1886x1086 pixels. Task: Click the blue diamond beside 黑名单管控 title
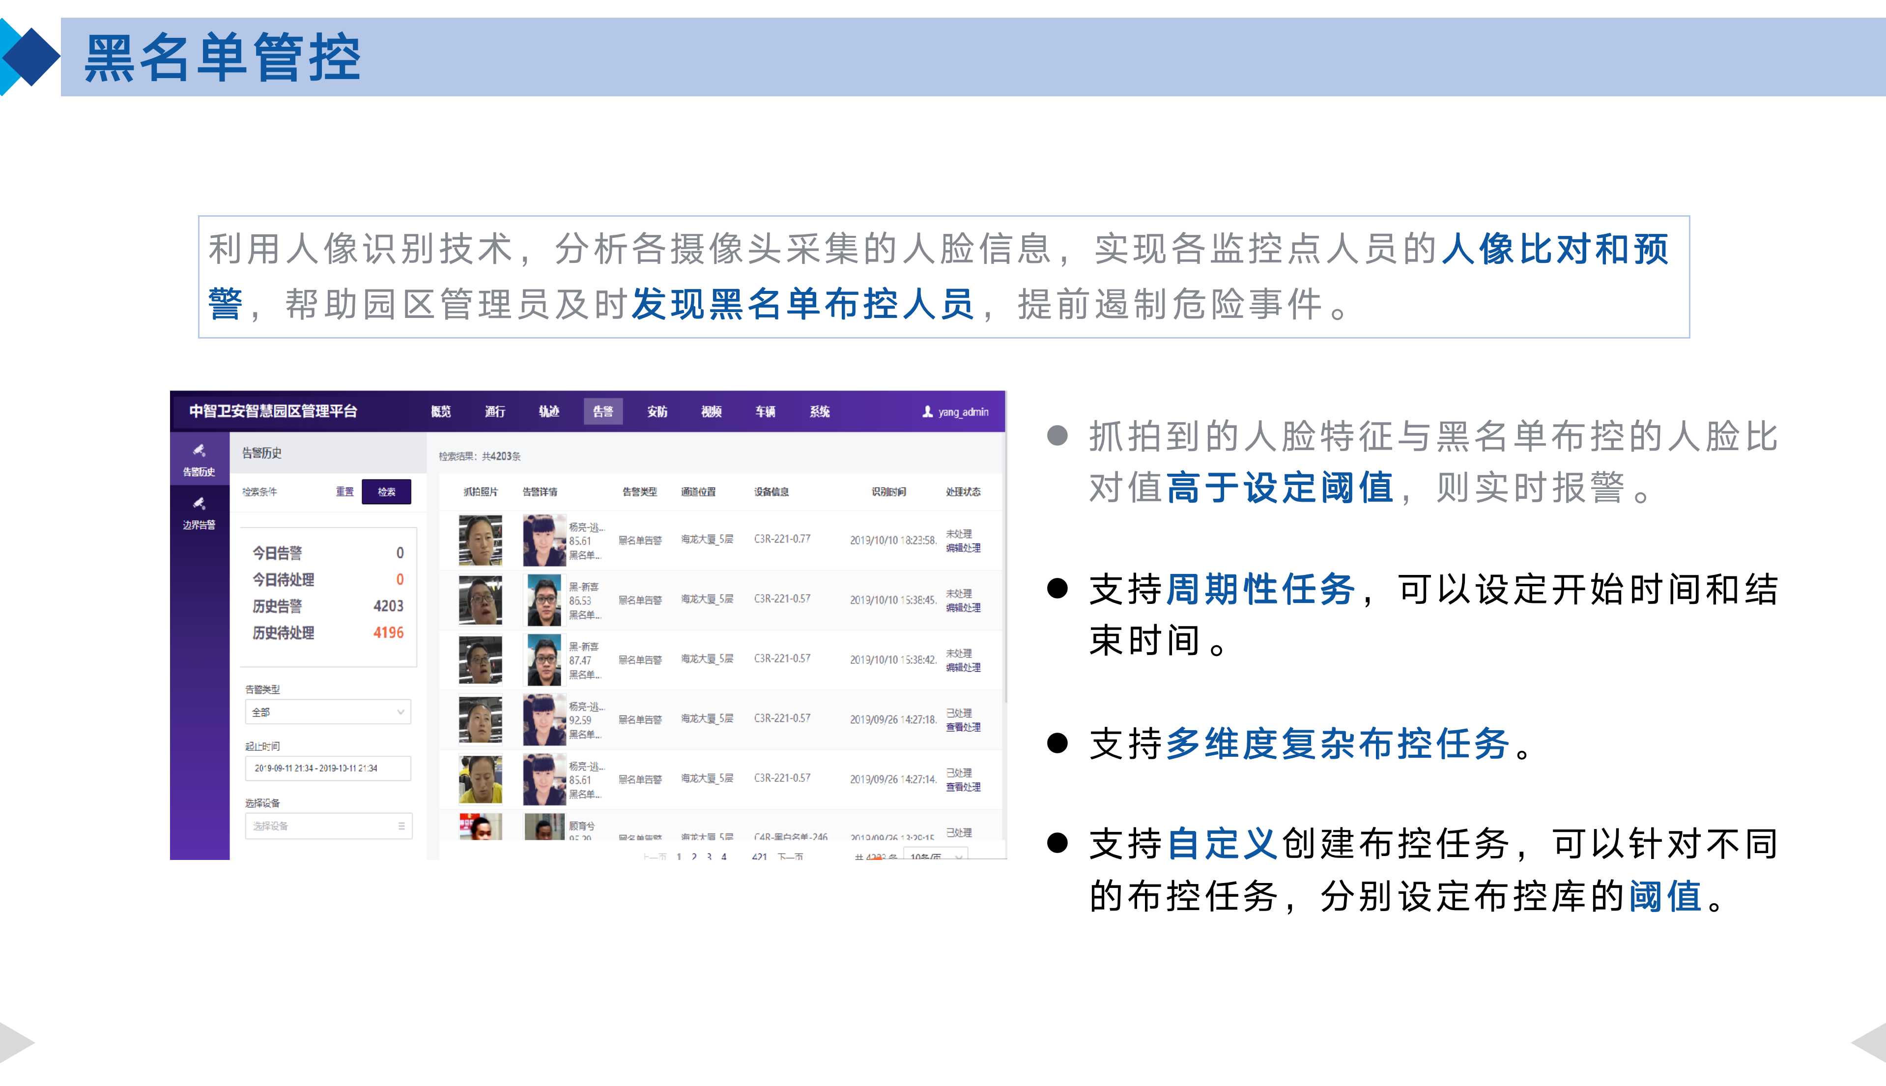[x=31, y=56]
